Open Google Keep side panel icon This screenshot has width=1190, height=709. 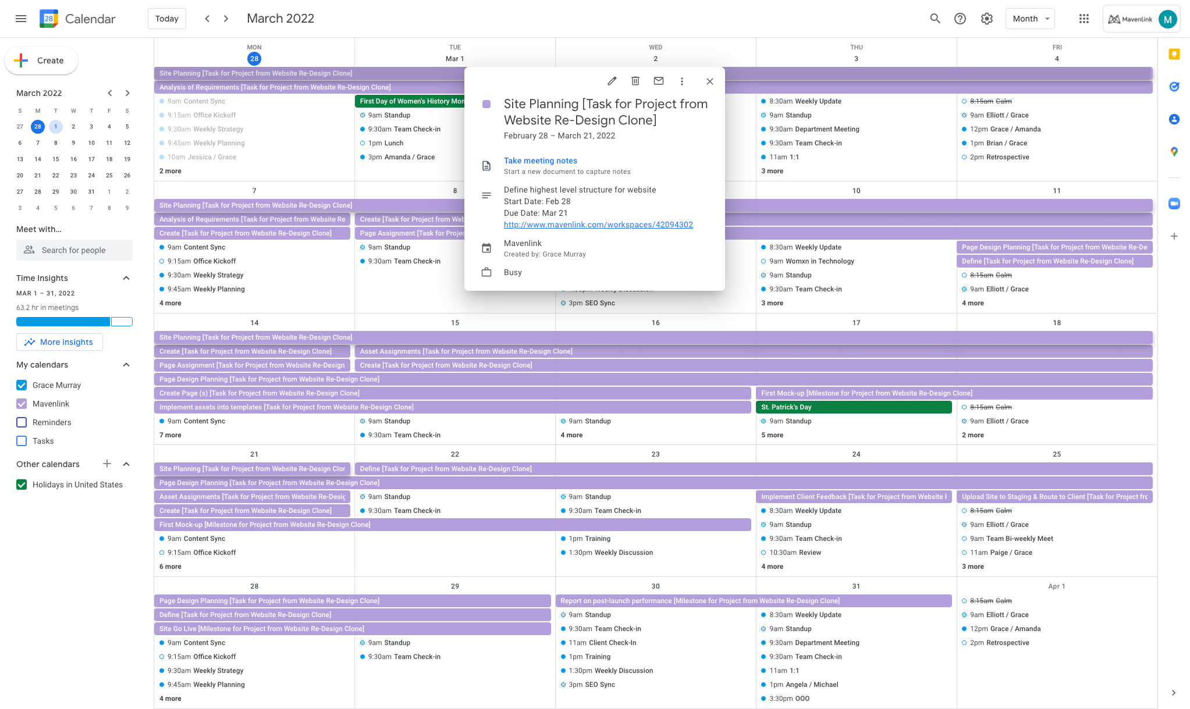(x=1174, y=54)
